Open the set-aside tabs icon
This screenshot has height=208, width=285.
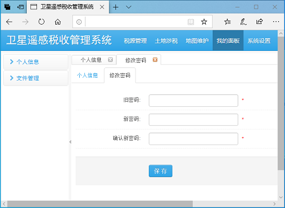pos(7,7)
